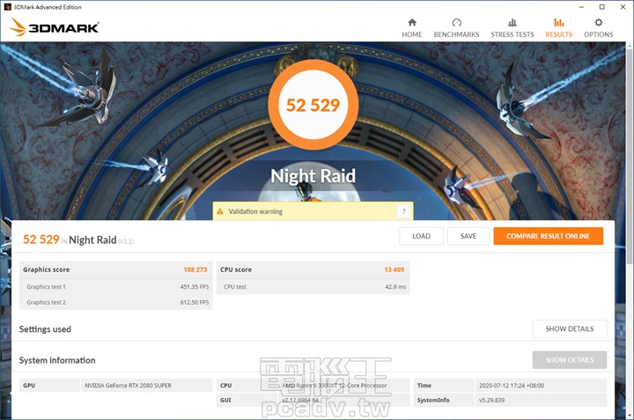The width and height of the screenshot is (634, 420).
Task: Click the yellow validation warning triangle
Action: [x=220, y=211]
